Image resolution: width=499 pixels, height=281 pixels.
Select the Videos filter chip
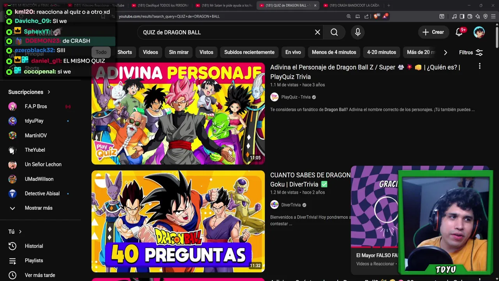150,52
